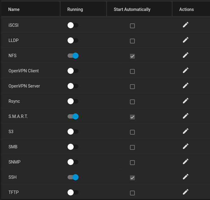Click the Start Automatically column header

coord(132,9)
